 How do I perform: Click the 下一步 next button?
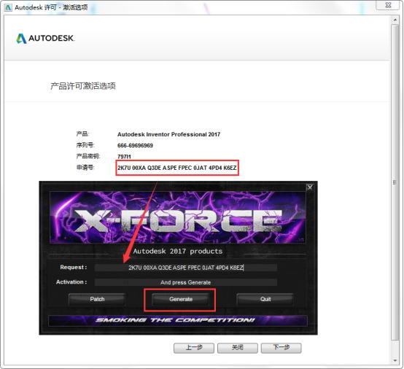[281, 348]
